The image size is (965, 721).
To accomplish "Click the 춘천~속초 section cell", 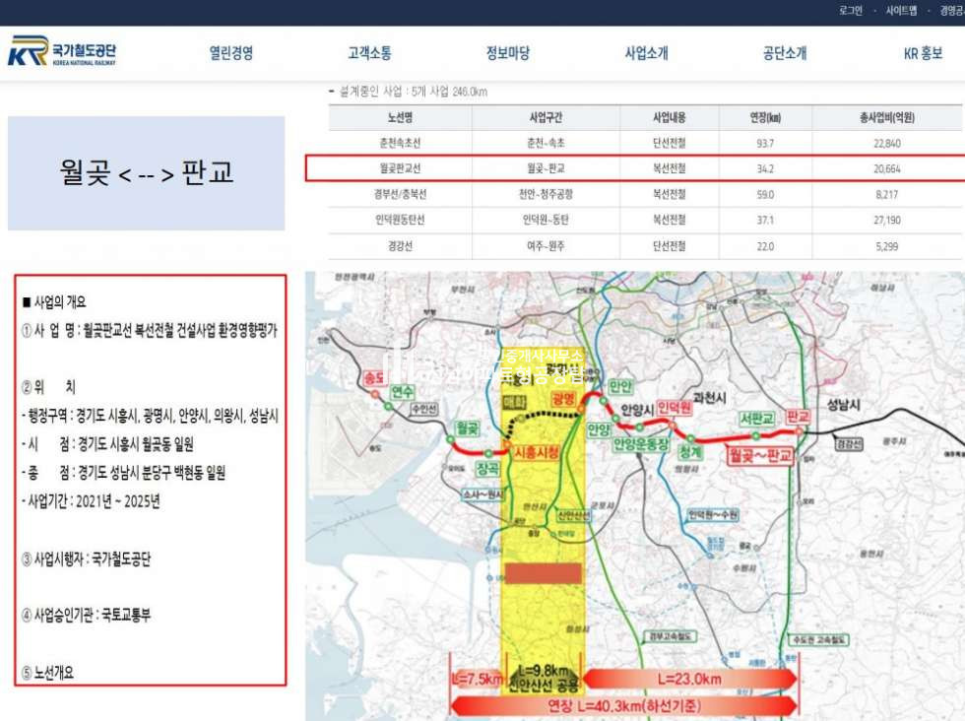I will [546, 143].
